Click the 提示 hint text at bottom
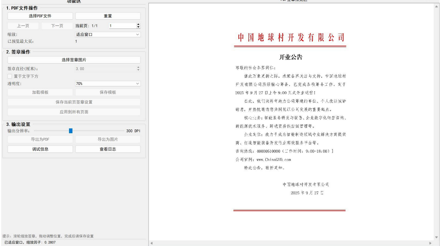The width and height of the screenshot is (442, 246). click(x=48, y=236)
